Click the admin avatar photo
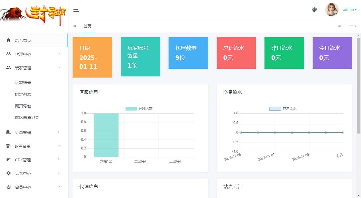The width and height of the screenshot is (361, 198). point(332,9)
